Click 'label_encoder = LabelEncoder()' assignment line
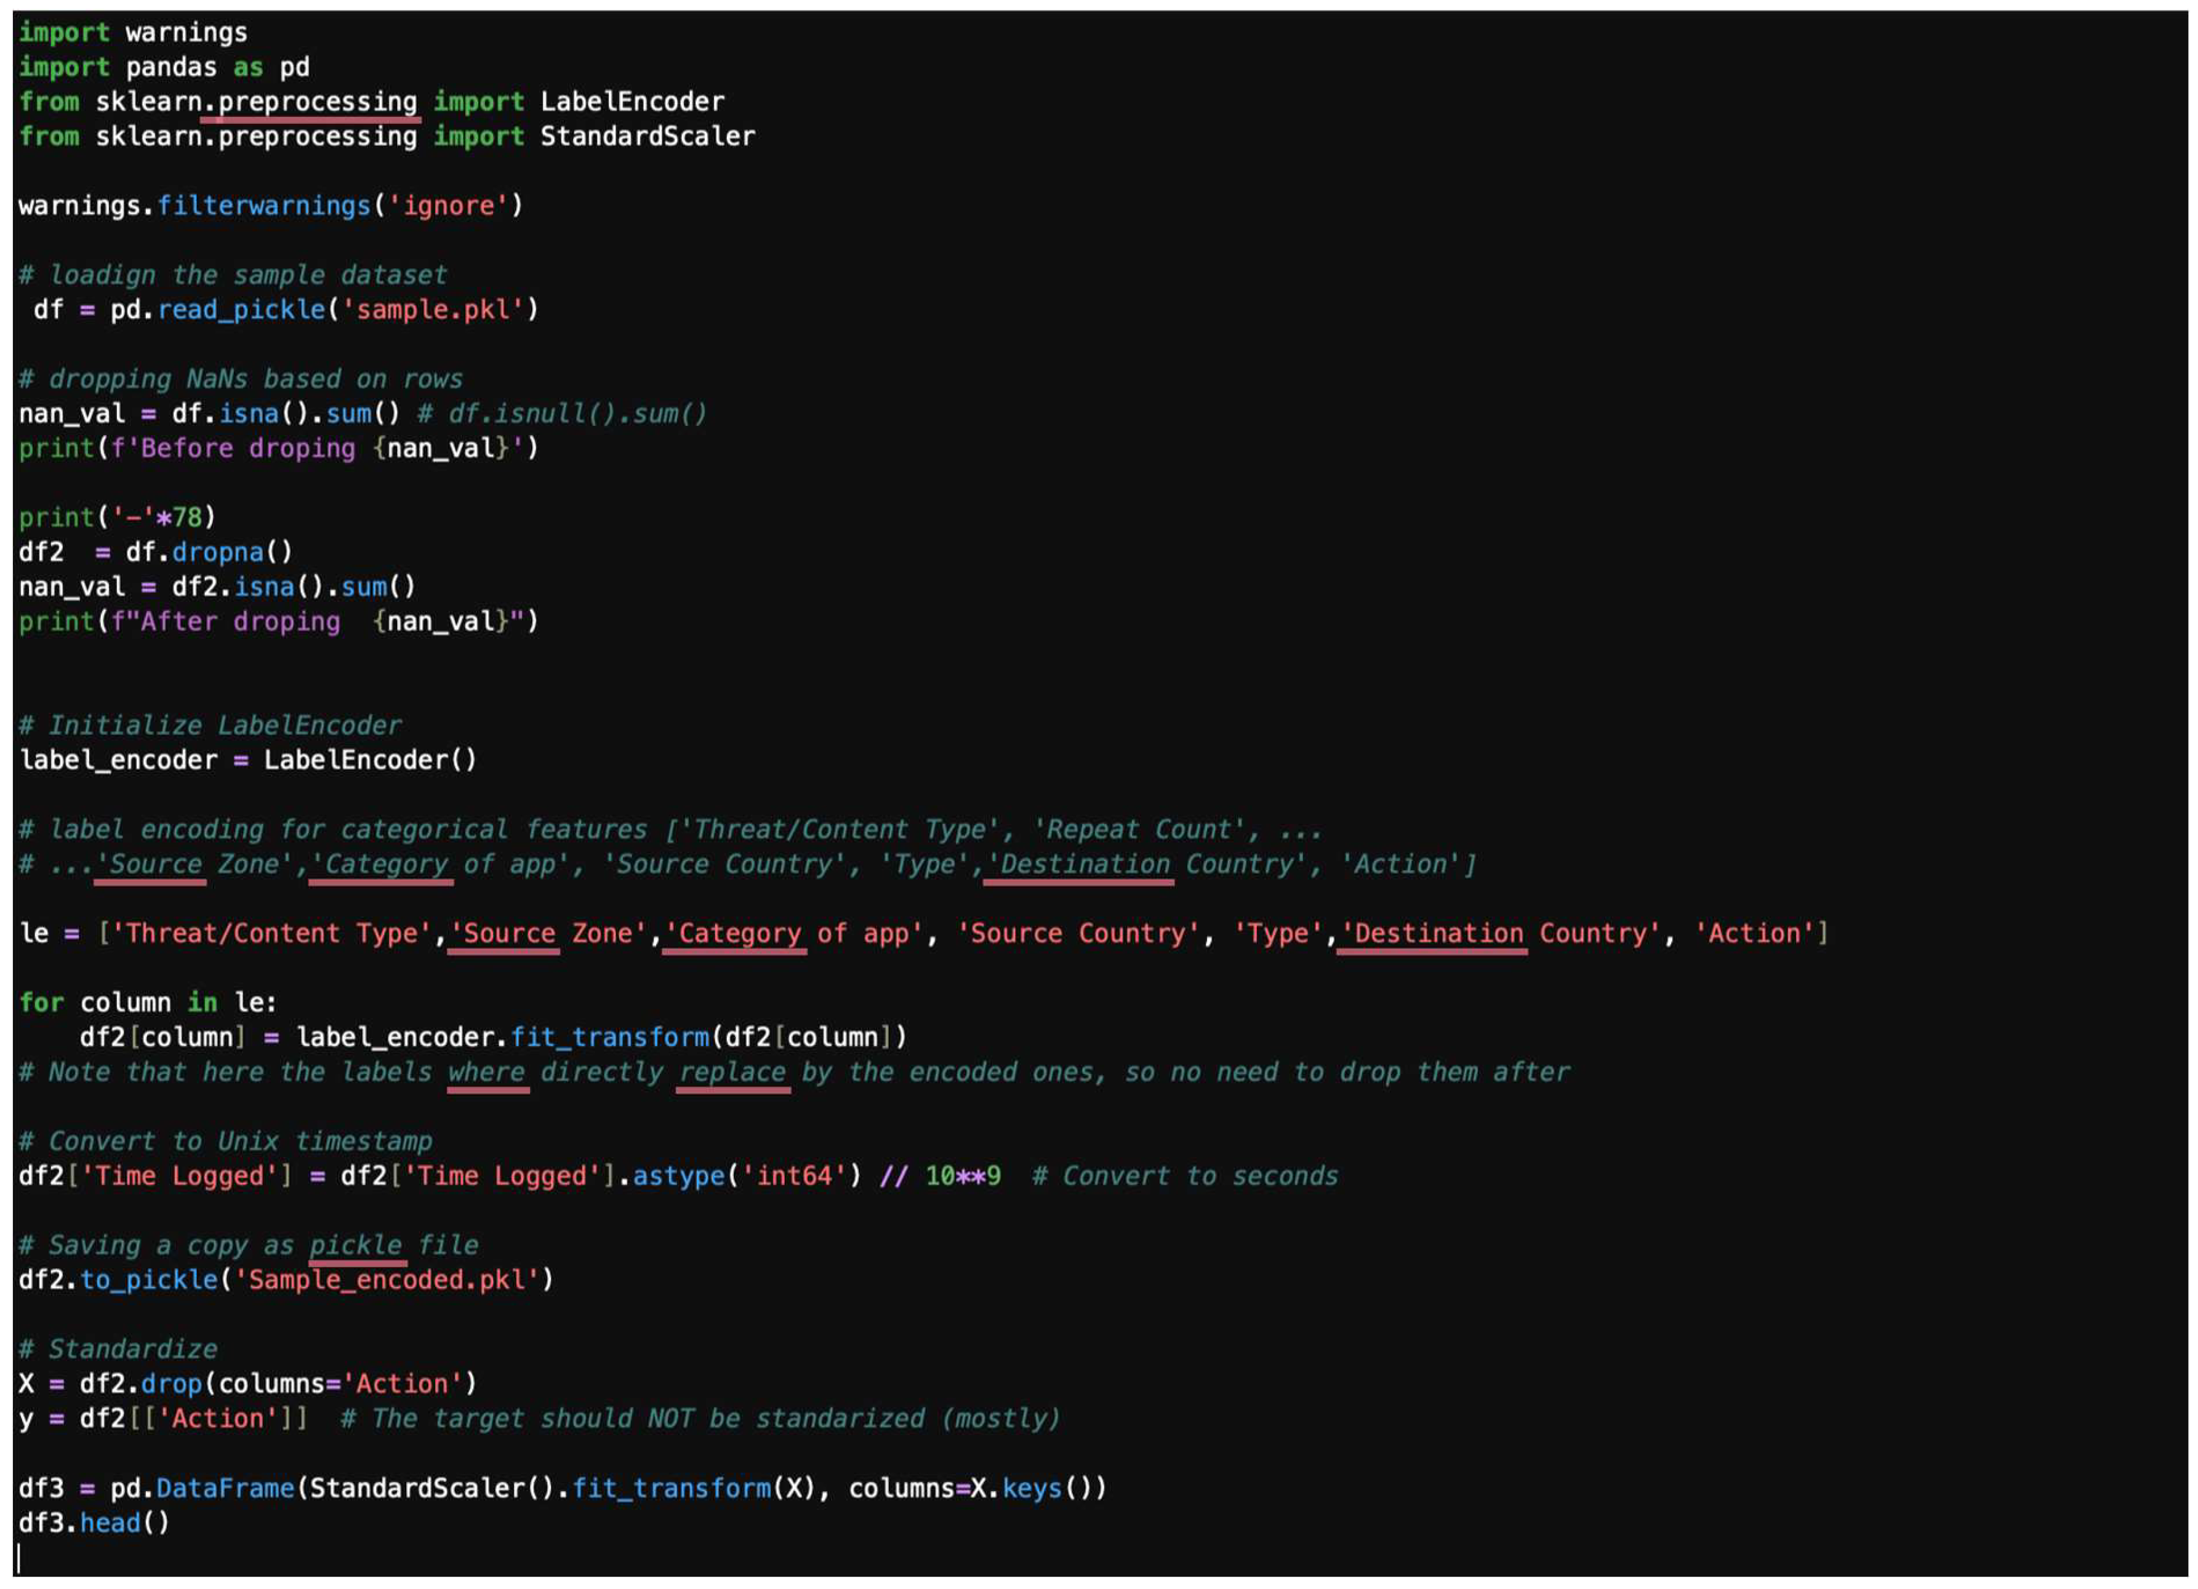This screenshot has width=2198, height=1589. [x=248, y=761]
